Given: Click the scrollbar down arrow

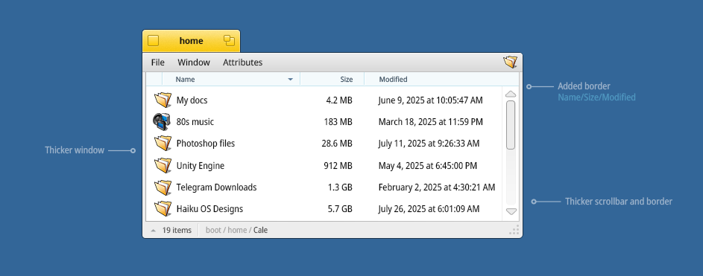Looking at the screenshot, I should (x=511, y=211).
